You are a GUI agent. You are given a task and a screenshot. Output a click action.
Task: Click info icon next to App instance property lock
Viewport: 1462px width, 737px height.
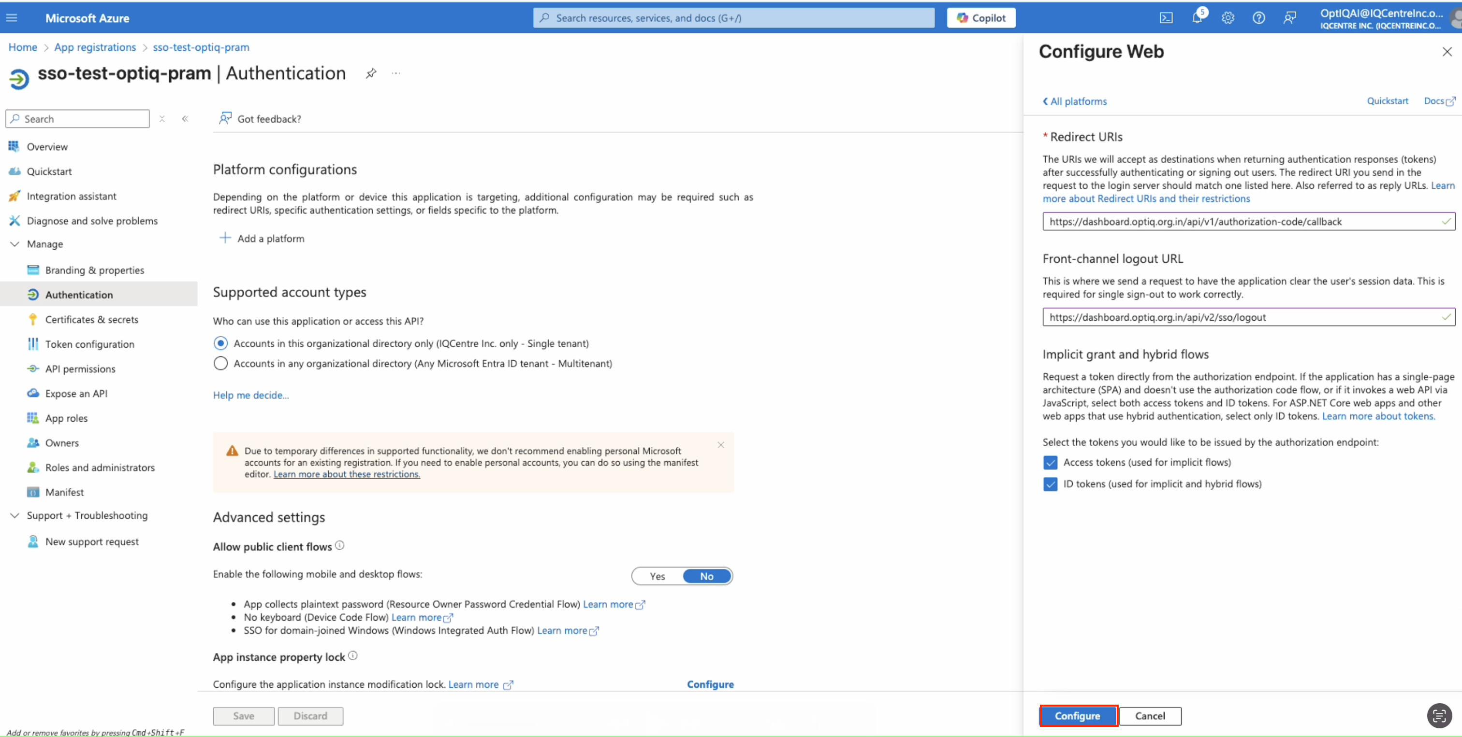352,656
